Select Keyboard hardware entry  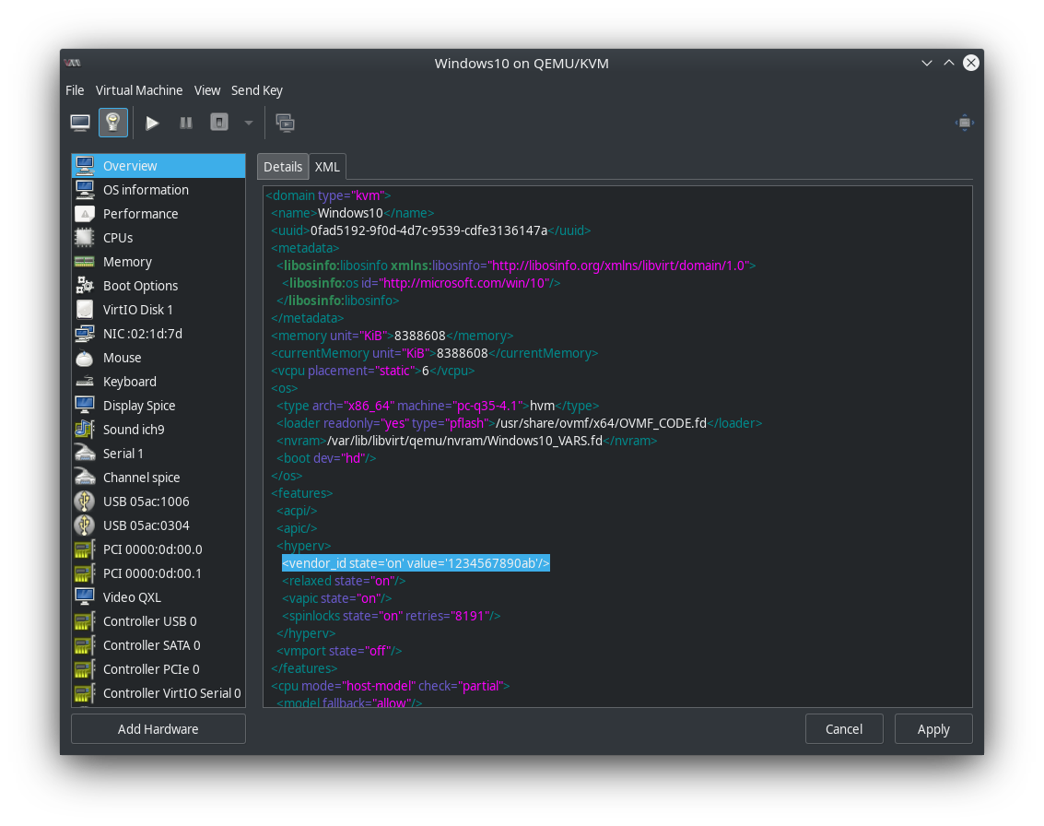[x=158, y=382]
